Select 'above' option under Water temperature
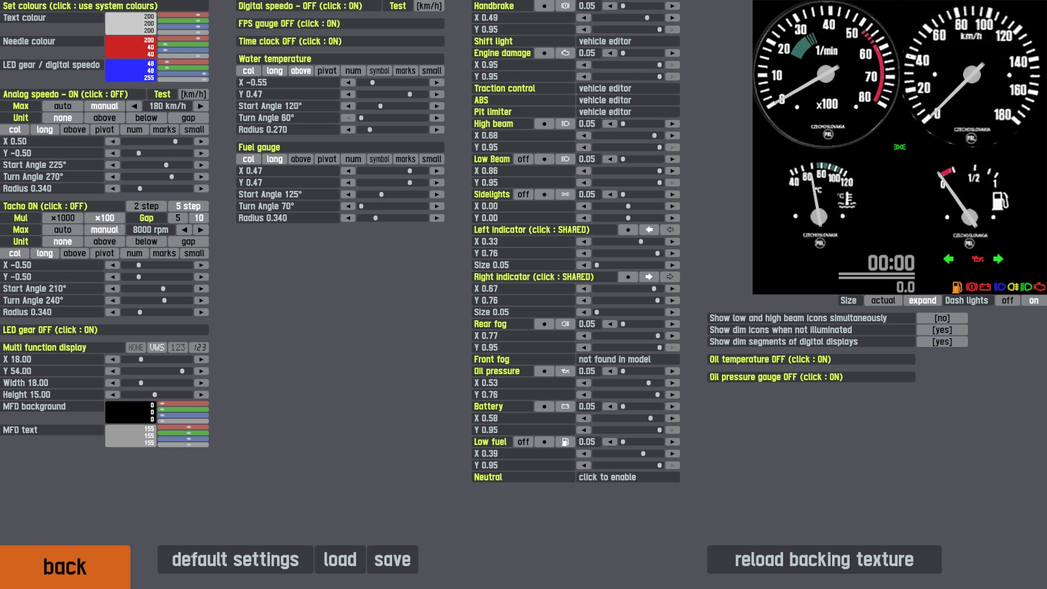1047x589 pixels. point(300,71)
